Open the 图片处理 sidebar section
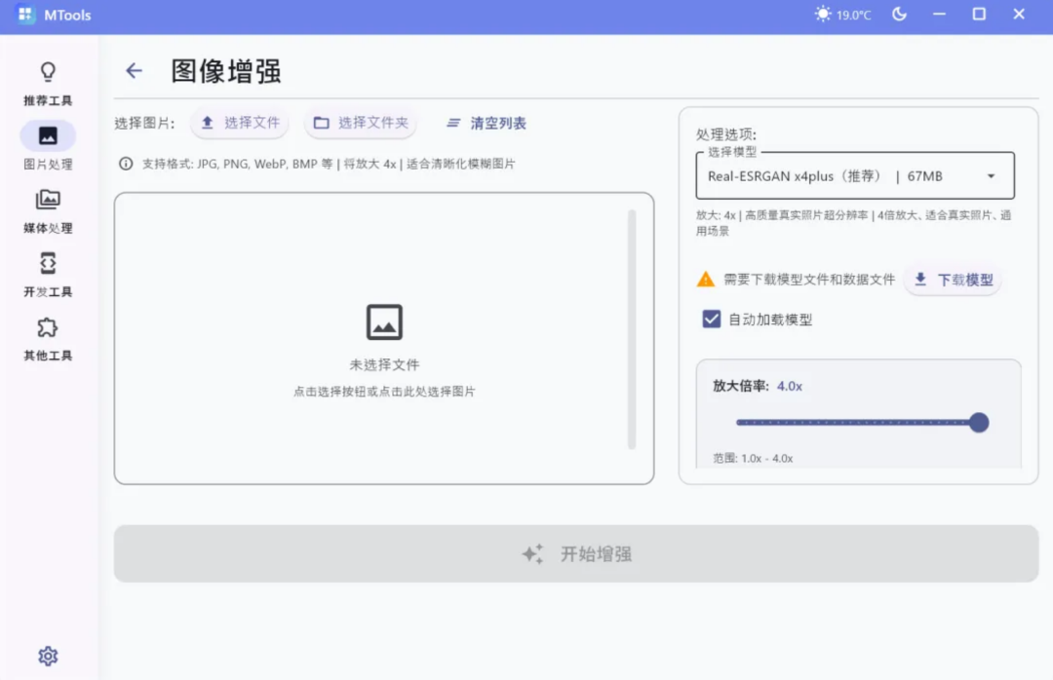The height and width of the screenshot is (680, 1053). (x=48, y=146)
